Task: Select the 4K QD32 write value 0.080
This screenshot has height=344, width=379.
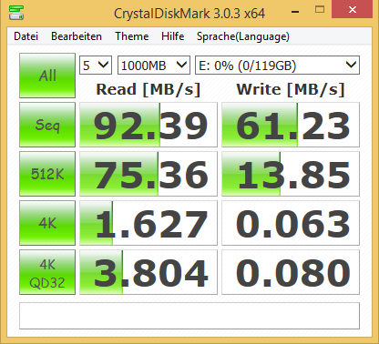Action: 291,272
